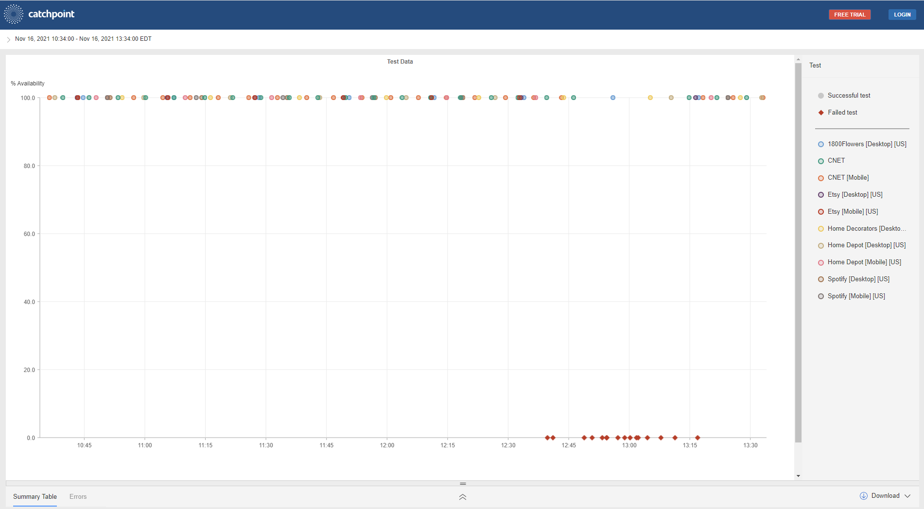Click the Home Depot [Mobile] legend circle icon
The width and height of the screenshot is (924, 509).
[821, 263]
